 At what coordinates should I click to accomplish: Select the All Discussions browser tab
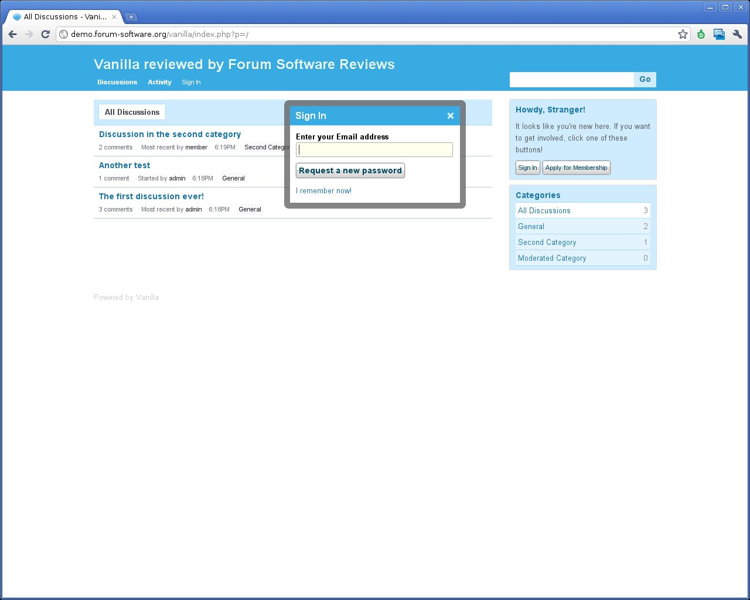[x=65, y=17]
